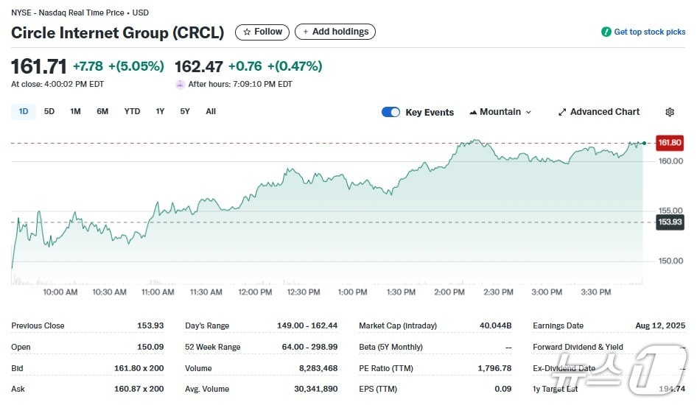
Task: Switch to the 5D time range
Action: pos(49,111)
